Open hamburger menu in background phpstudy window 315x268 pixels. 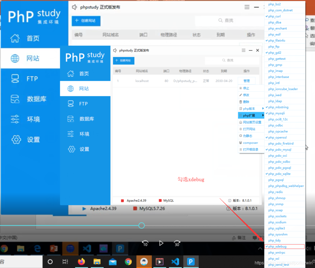click(x=247, y=7)
